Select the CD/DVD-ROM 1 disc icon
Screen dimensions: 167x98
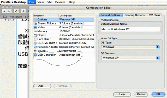pos(35,43)
